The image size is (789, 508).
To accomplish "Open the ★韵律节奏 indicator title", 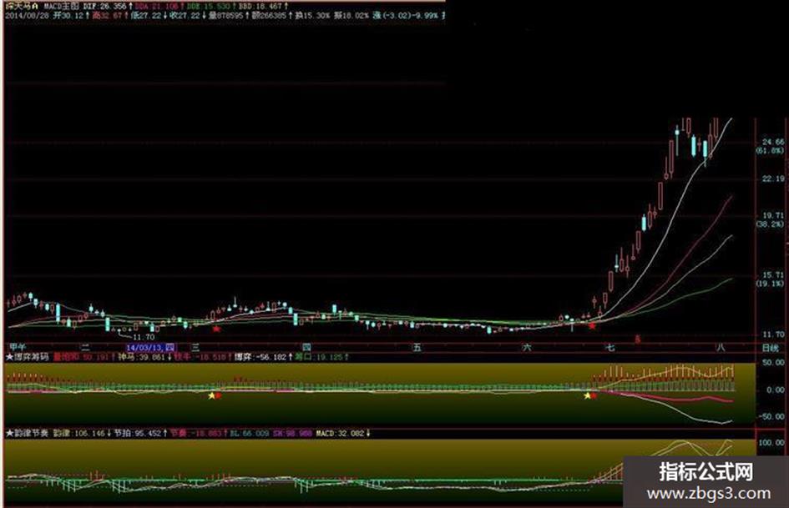I will pos(28,433).
